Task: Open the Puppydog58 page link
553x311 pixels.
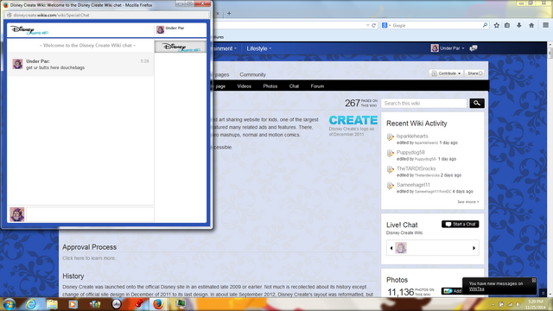Action: click(x=410, y=152)
